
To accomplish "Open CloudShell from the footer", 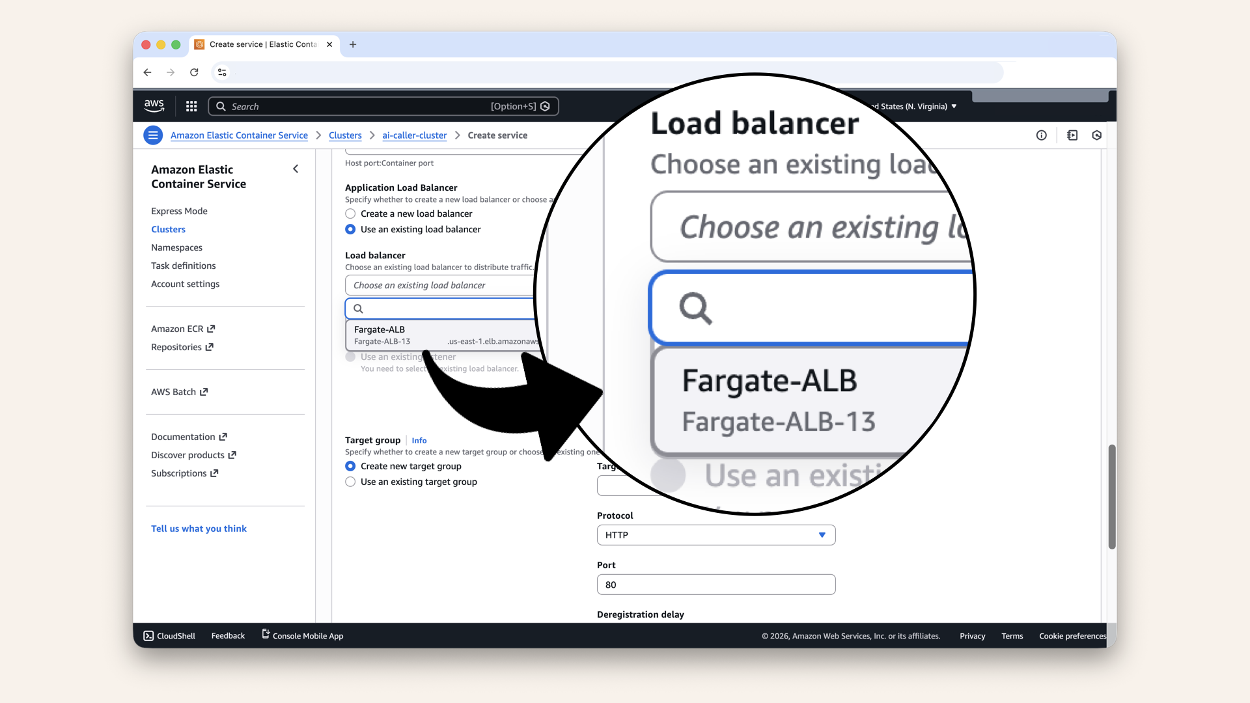I will (168, 635).
